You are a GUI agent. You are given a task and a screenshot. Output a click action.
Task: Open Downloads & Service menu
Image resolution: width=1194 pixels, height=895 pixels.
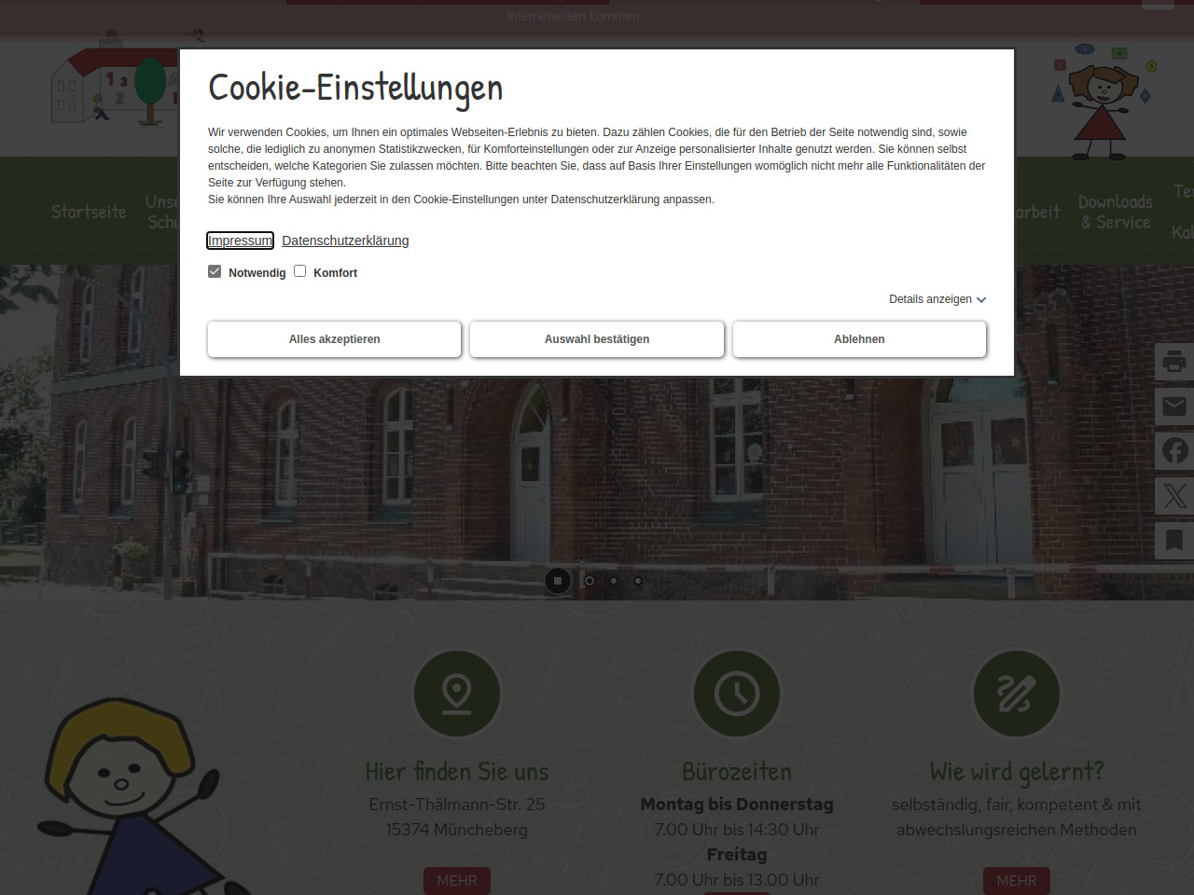click(1115, 212)
